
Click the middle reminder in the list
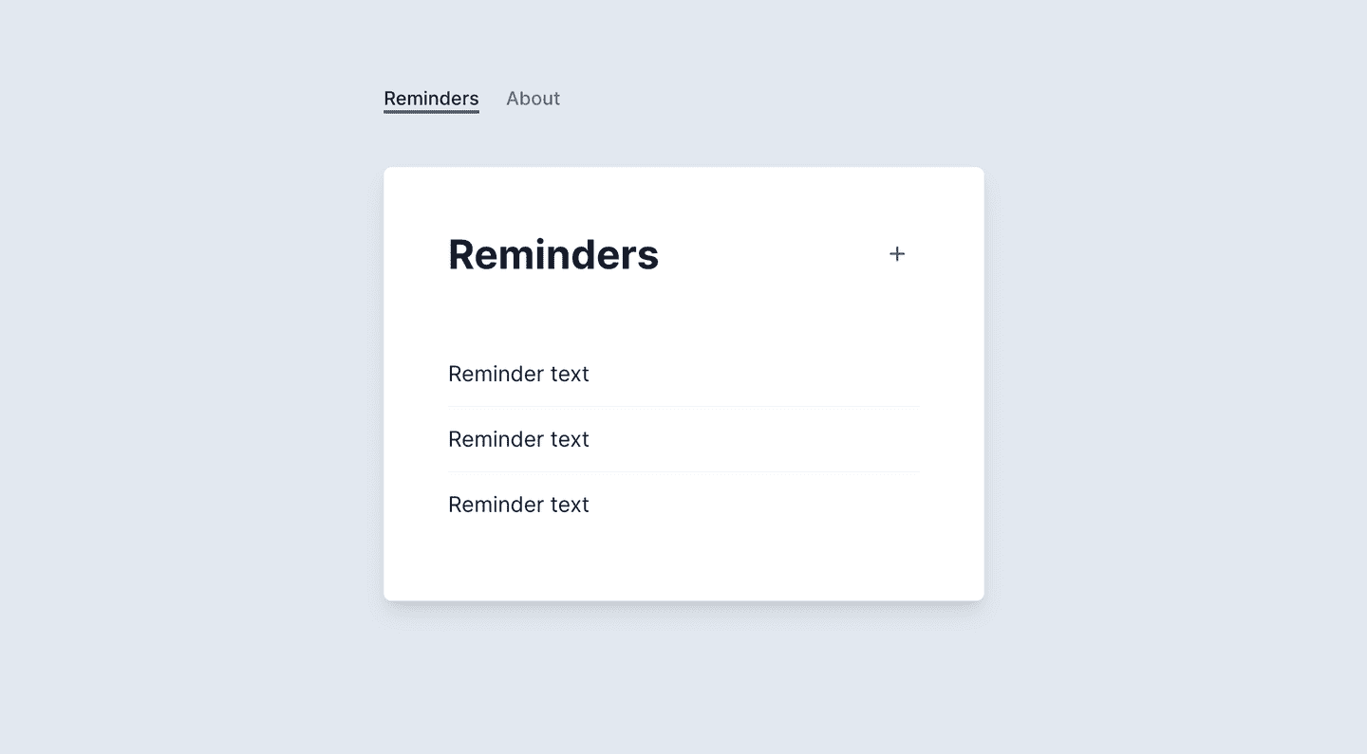click(518, 439)
